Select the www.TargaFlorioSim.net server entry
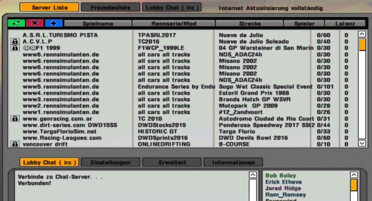Screen dimensions: 372x201 (x=60, y=131)
